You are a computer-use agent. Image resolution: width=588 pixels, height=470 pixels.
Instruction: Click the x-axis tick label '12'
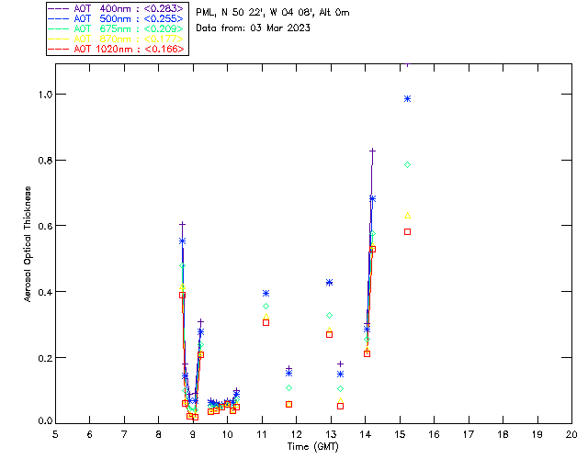pyautogui.click(x=296, y=434)
